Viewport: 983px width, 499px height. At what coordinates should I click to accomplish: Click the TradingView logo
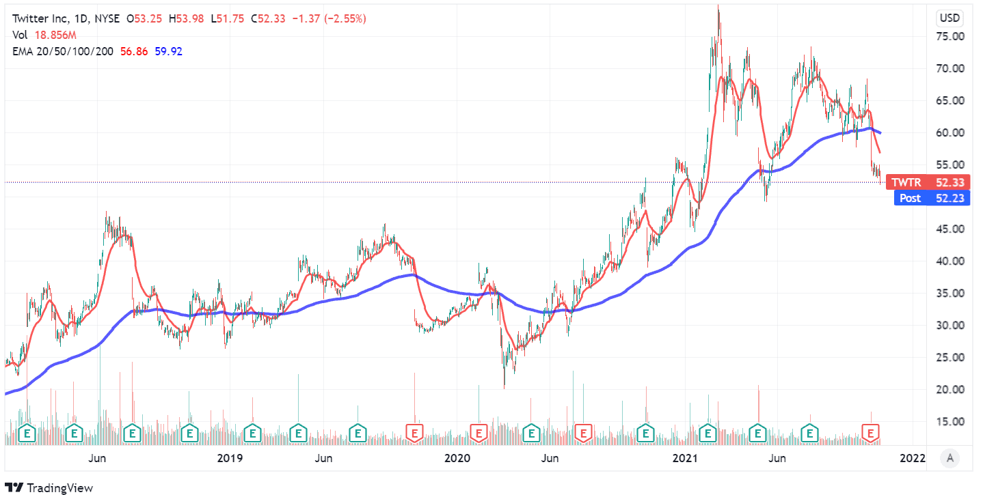(49, 488)
